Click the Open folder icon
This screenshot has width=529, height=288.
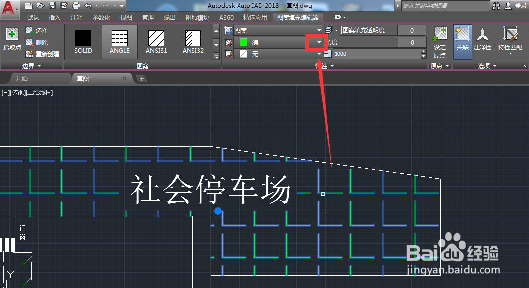(x=41, y=6)
